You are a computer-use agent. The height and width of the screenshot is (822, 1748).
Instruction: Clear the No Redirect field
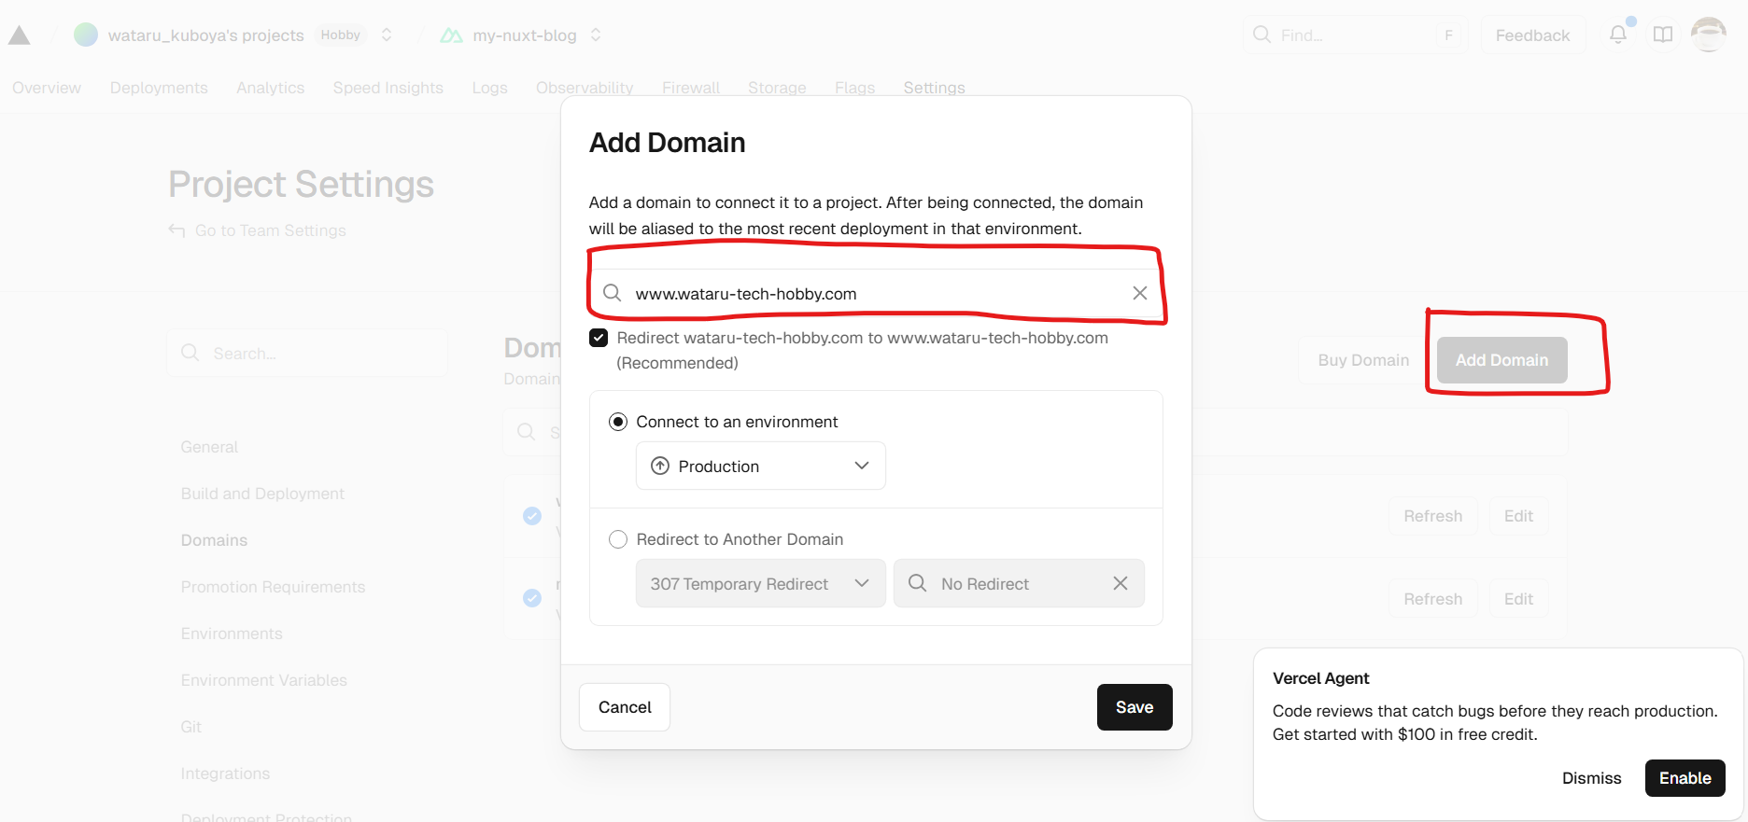(x=1121, y=583)
